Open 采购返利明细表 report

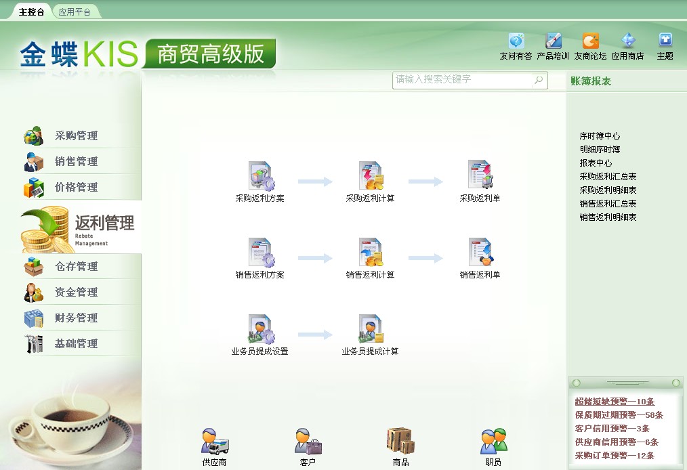pos(608,190)
